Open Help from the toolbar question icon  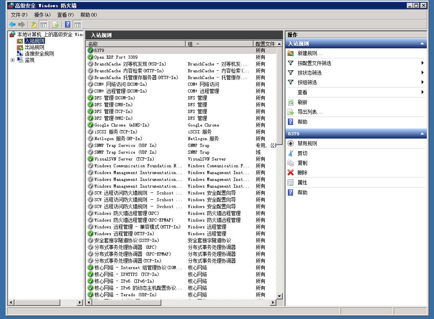pyautogui.click(x=68, y=25)
